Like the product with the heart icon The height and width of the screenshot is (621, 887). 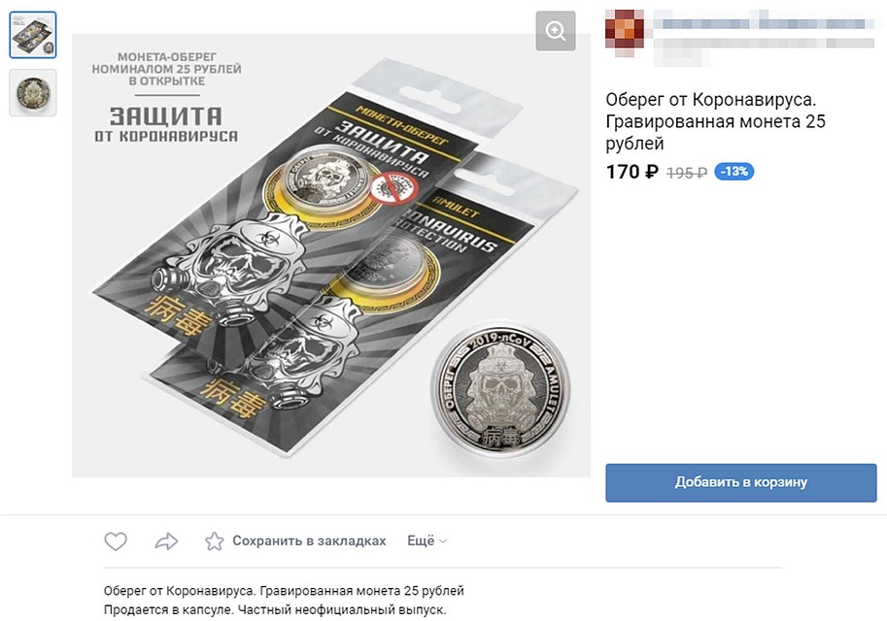click(116, 541)
